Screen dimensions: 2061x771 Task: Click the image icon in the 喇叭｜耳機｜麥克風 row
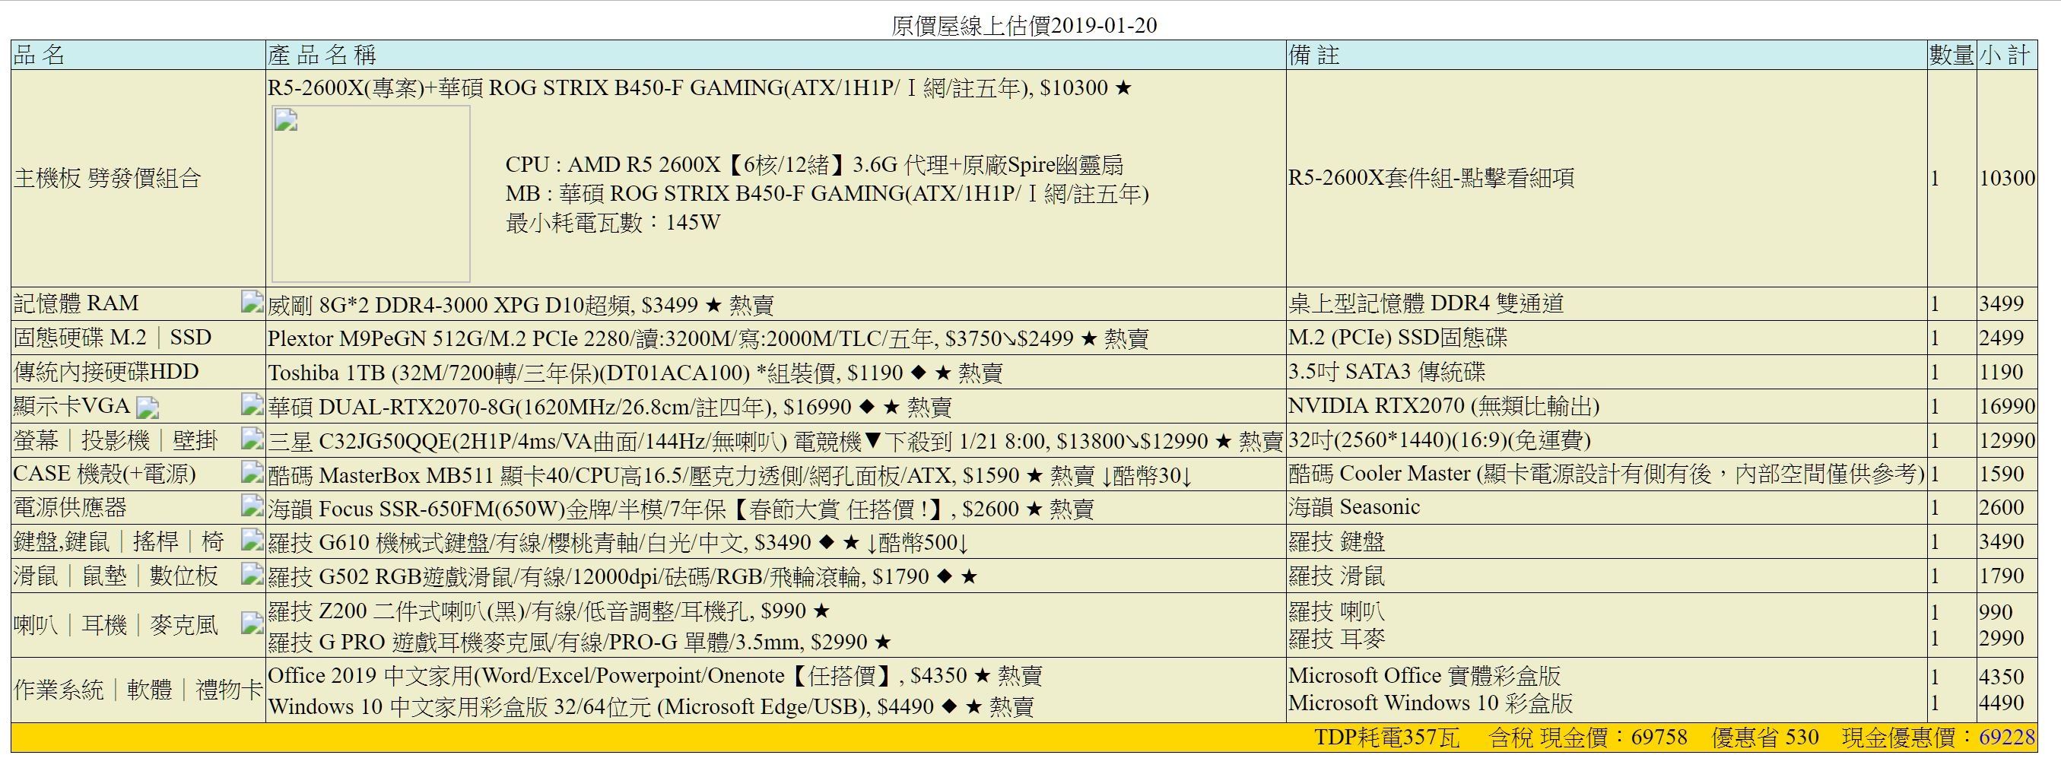click(x=252, y=623)
